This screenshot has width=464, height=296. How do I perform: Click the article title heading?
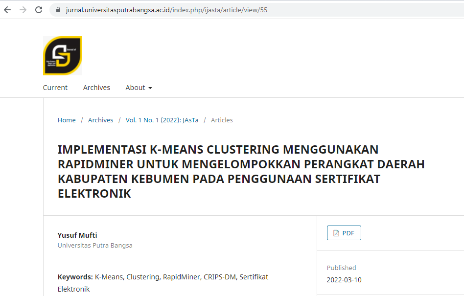tap(241, 172)
